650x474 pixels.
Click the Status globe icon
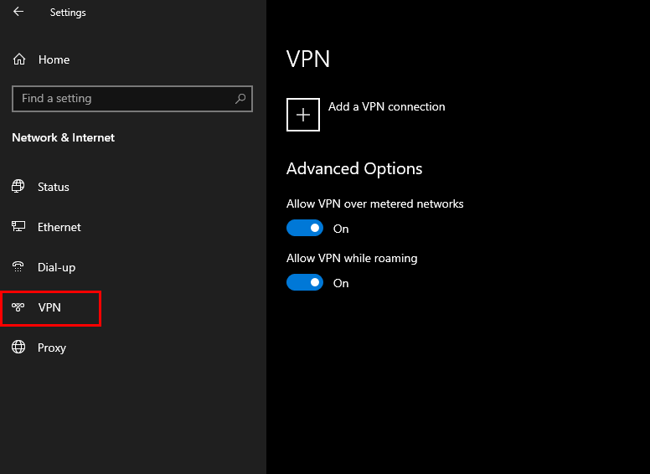tap(18, 187)
